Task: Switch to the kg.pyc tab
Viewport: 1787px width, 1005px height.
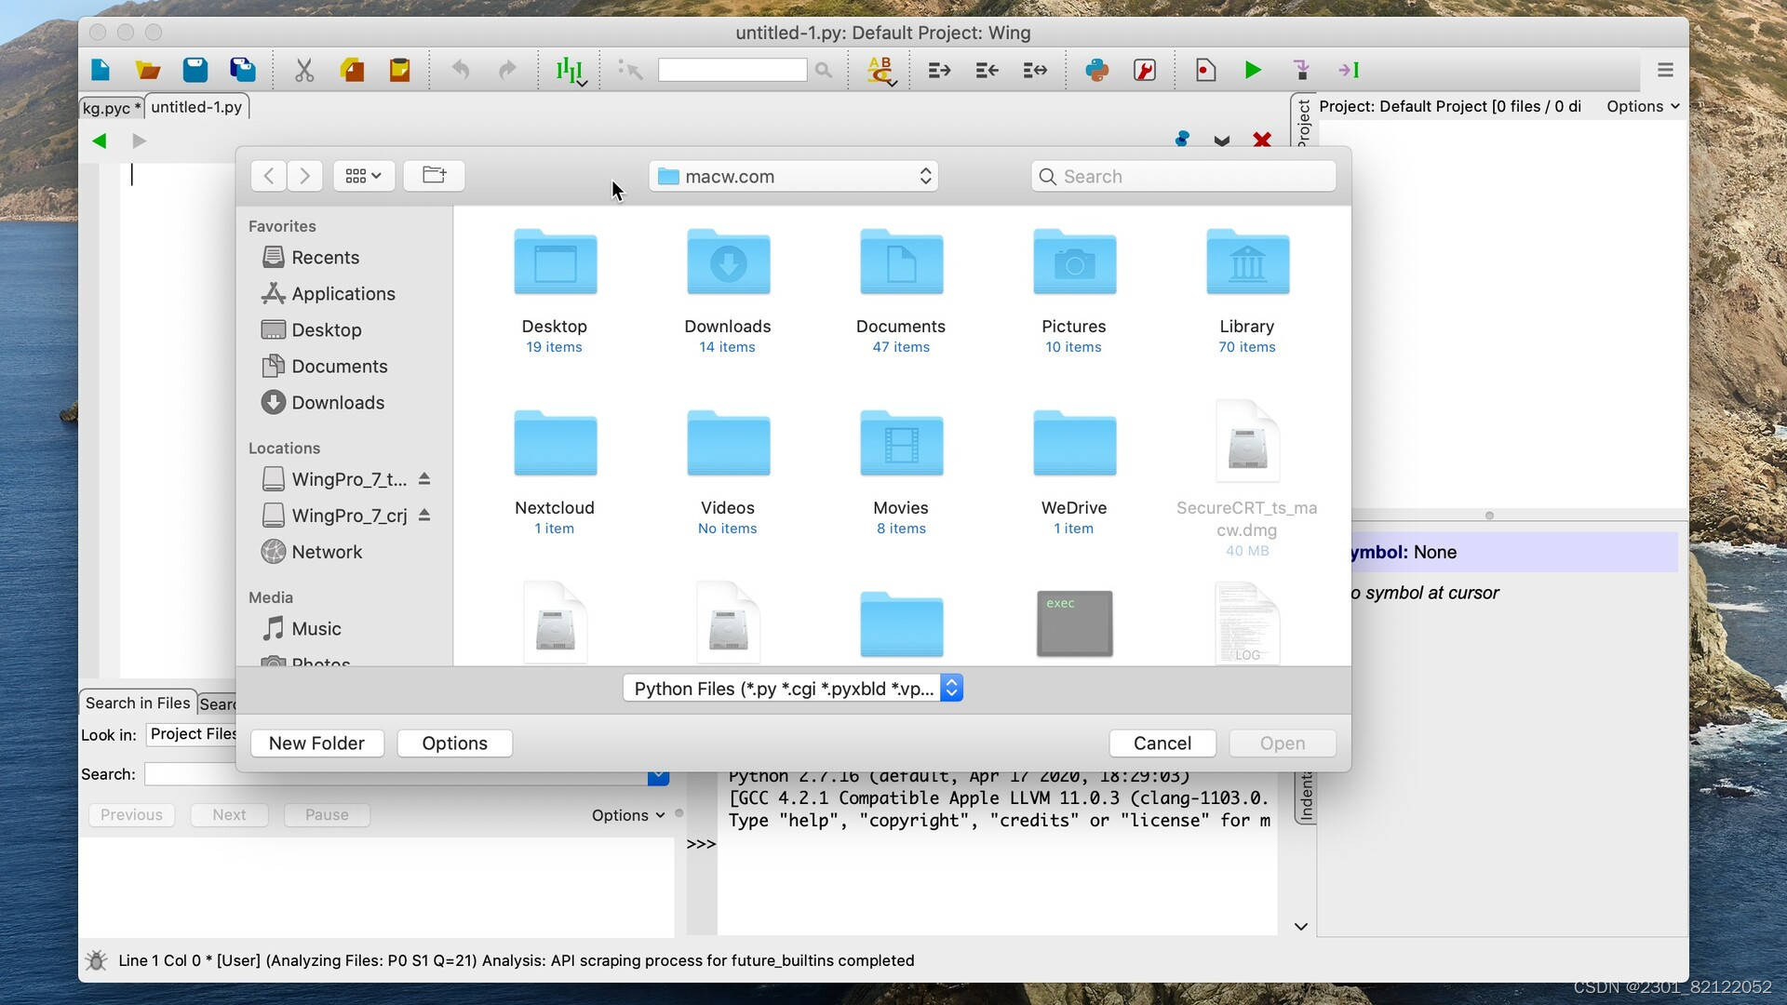Action: (111, 107)
